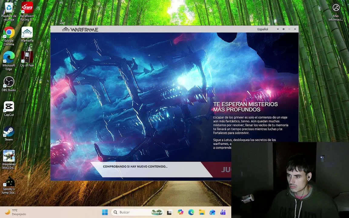The height and width of the screenshot is (218, 349).
Task: Click the Buscar taskbar search field
Action: pyautogui.click(x=137, y=212)
